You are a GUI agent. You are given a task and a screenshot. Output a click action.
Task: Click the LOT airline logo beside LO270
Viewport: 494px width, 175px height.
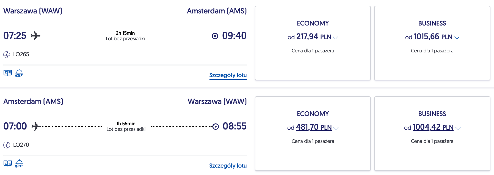click(x=7, y=145)
